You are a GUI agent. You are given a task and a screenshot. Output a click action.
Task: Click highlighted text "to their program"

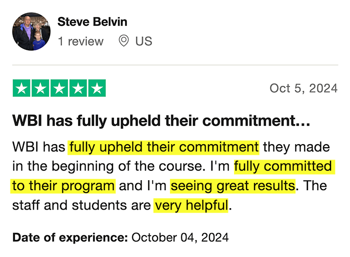[63, 186]
